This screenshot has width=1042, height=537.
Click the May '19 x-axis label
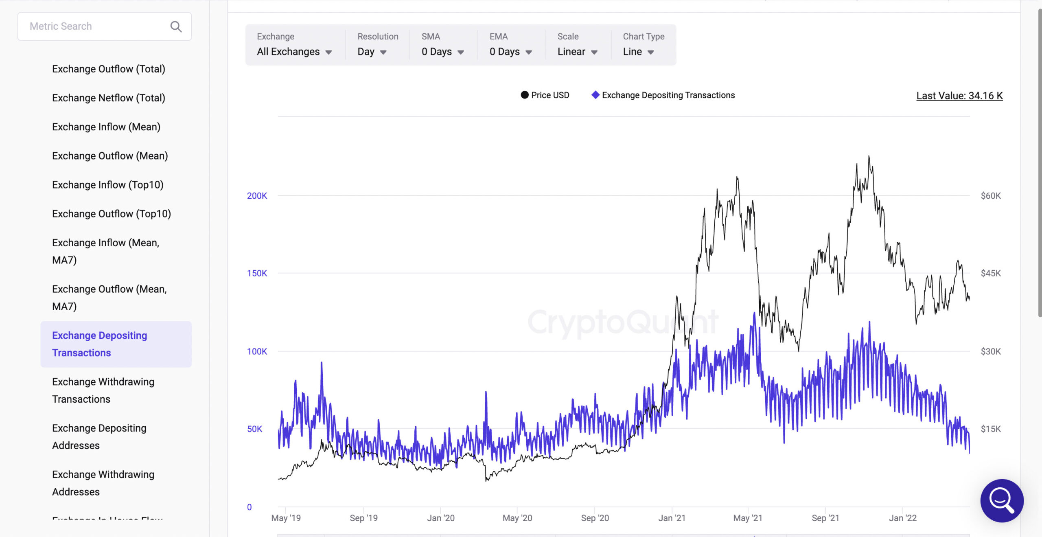click(x=286, y=518)
